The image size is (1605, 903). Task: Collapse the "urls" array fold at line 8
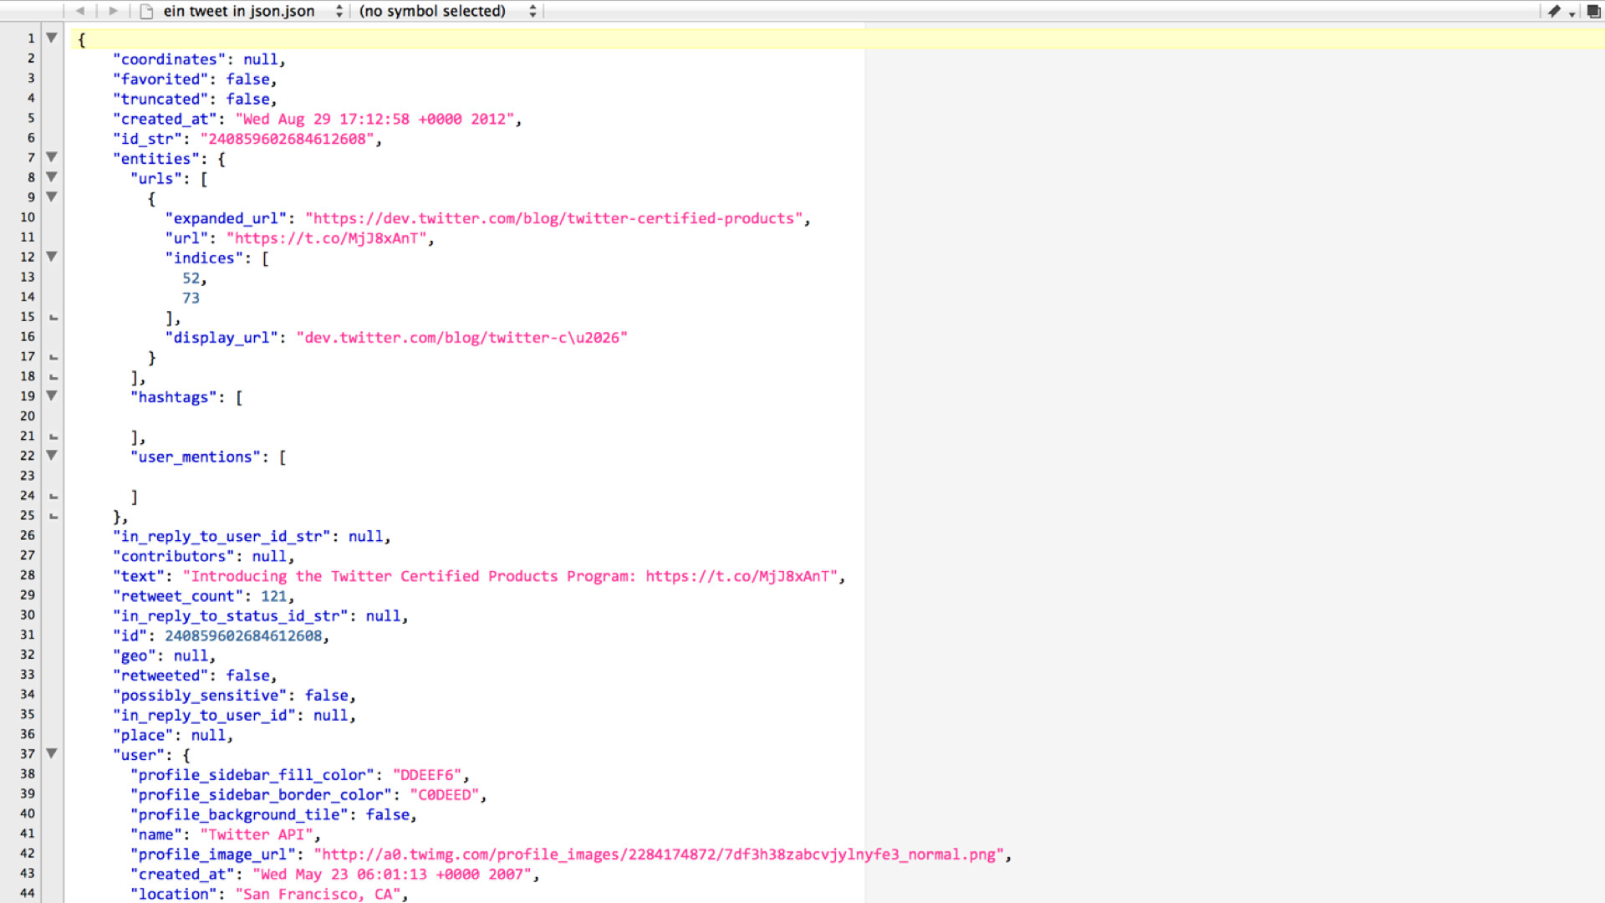pos(52,177)
